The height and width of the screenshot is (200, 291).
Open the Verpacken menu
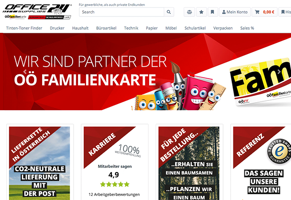223,28
